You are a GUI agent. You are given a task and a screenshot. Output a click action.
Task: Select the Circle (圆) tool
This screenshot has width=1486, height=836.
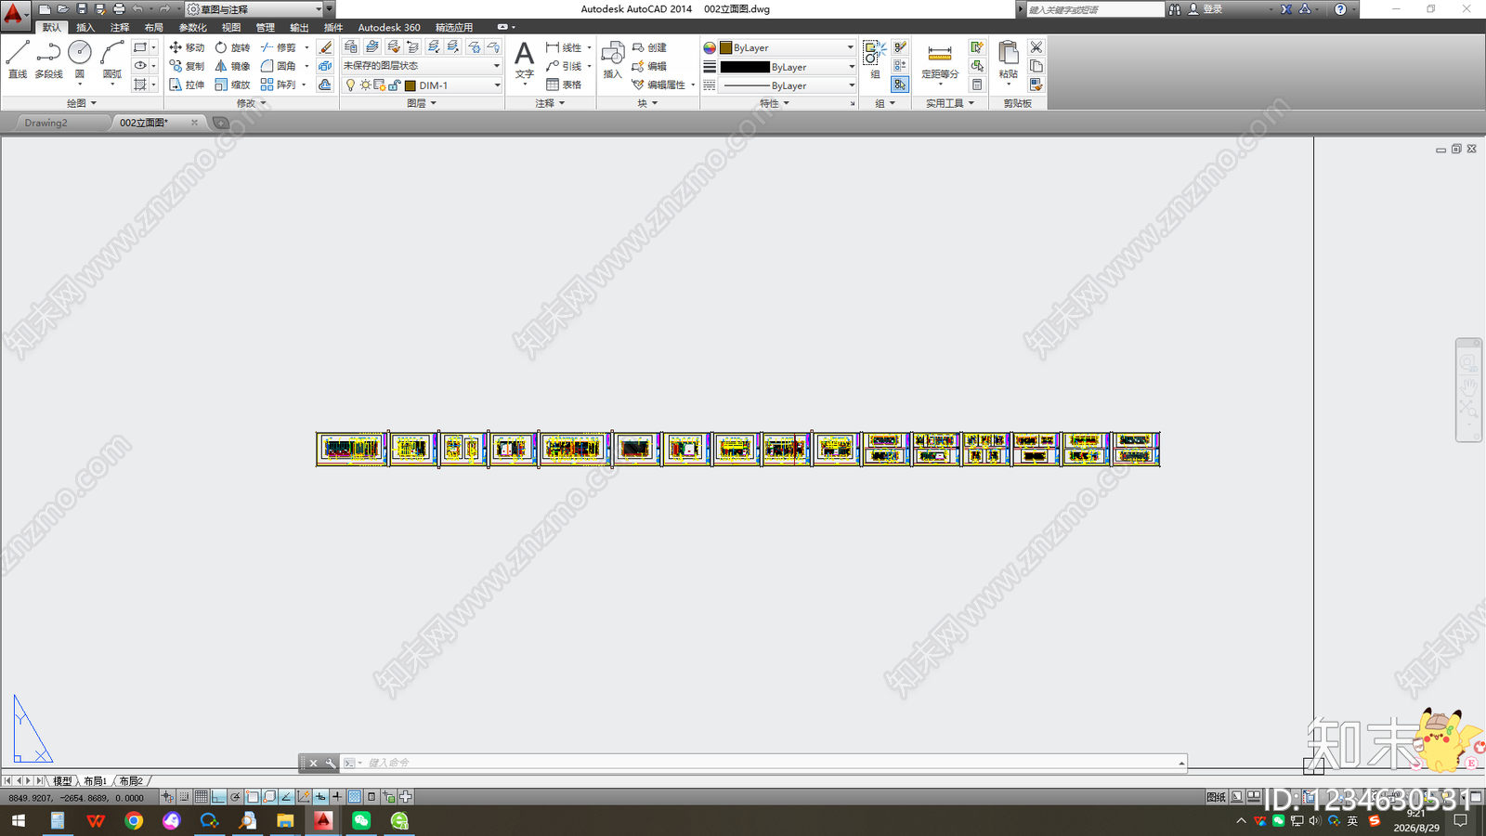point(80,59)
